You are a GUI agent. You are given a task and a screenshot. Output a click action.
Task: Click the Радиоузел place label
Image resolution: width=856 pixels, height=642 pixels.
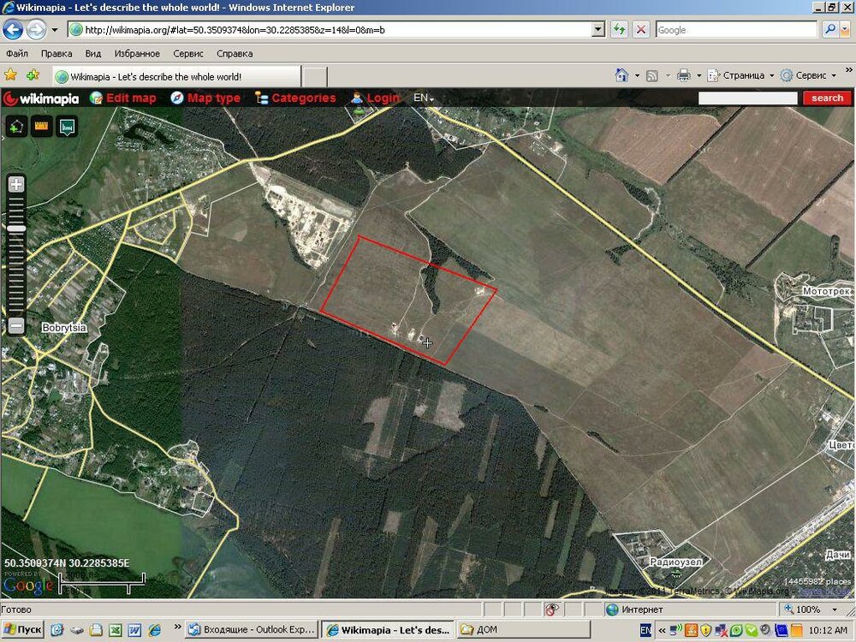coord(676,562)
